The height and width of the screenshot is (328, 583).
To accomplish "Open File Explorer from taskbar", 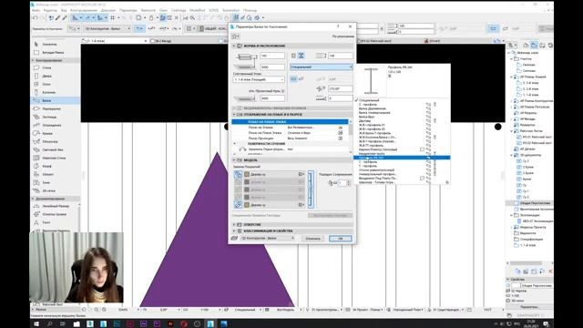I will 77,323.
